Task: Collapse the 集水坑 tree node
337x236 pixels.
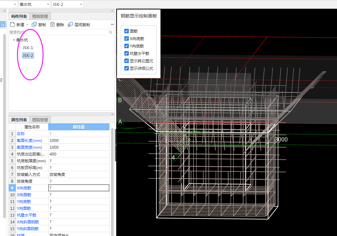Action: [x=14, y=40]
